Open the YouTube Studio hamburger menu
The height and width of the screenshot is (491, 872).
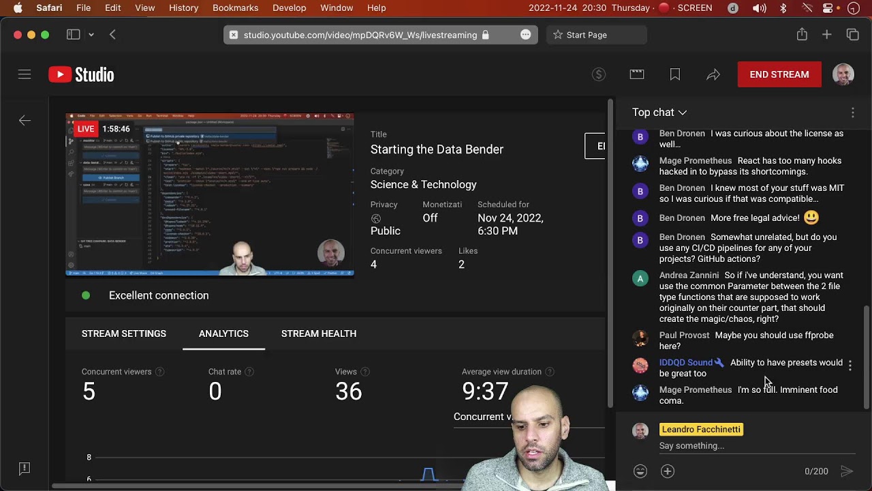point(25,74)
